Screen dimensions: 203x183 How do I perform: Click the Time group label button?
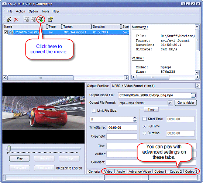(x=151, y=110)
